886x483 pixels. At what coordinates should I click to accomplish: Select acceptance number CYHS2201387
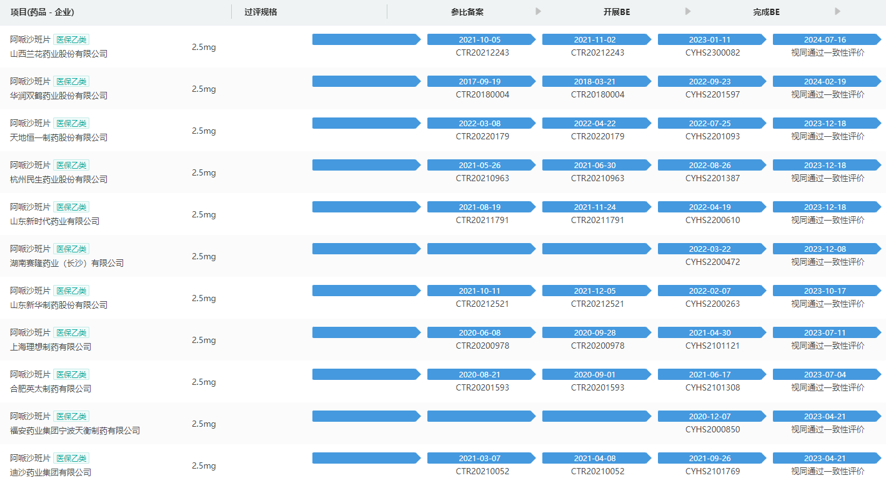click(x=712, y=178)
